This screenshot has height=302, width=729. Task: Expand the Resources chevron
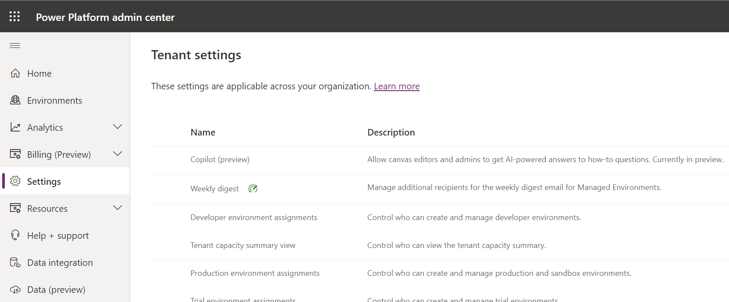[117, 208]
